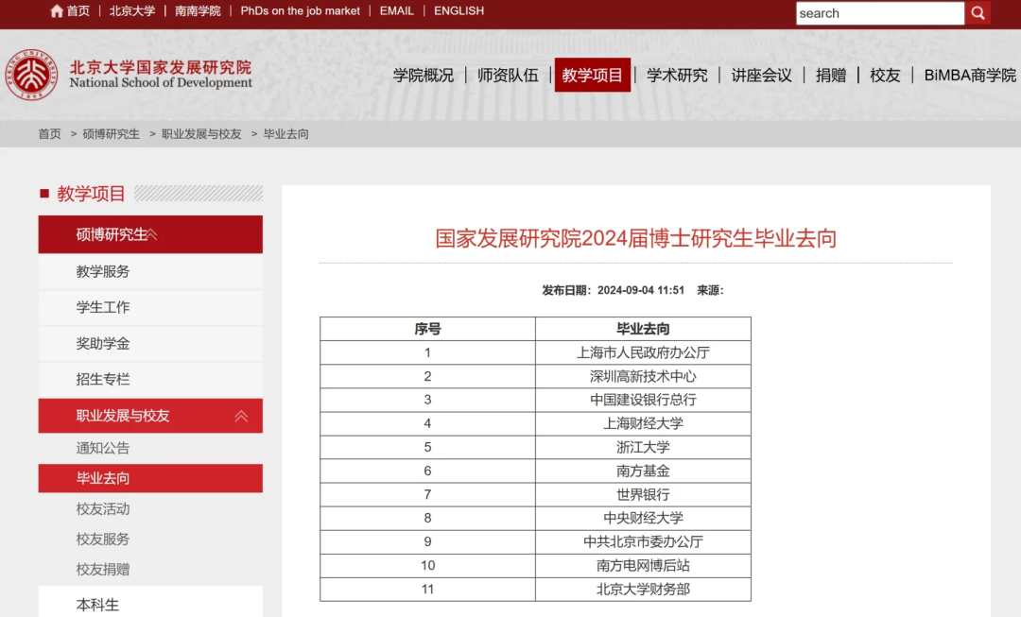1021x617 pixels.
Task: Open 首页 link in top bar
Action: tap(78, 11)
